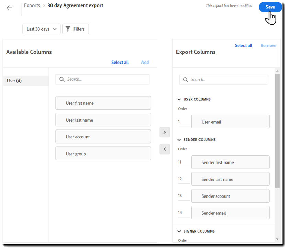
Task: Click Select all in Export Columns
Action: [x=243, y=45]
